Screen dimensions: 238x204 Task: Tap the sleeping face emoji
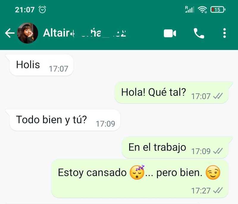137,172
